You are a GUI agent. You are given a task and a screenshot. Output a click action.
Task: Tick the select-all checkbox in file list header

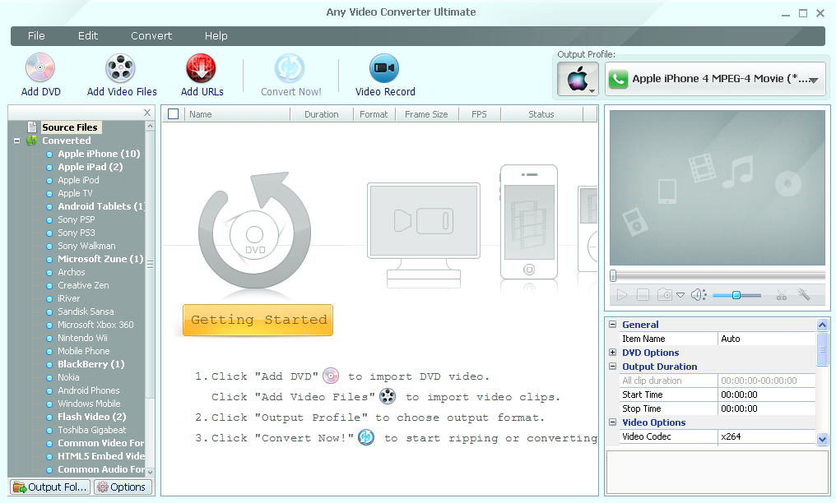173,114
